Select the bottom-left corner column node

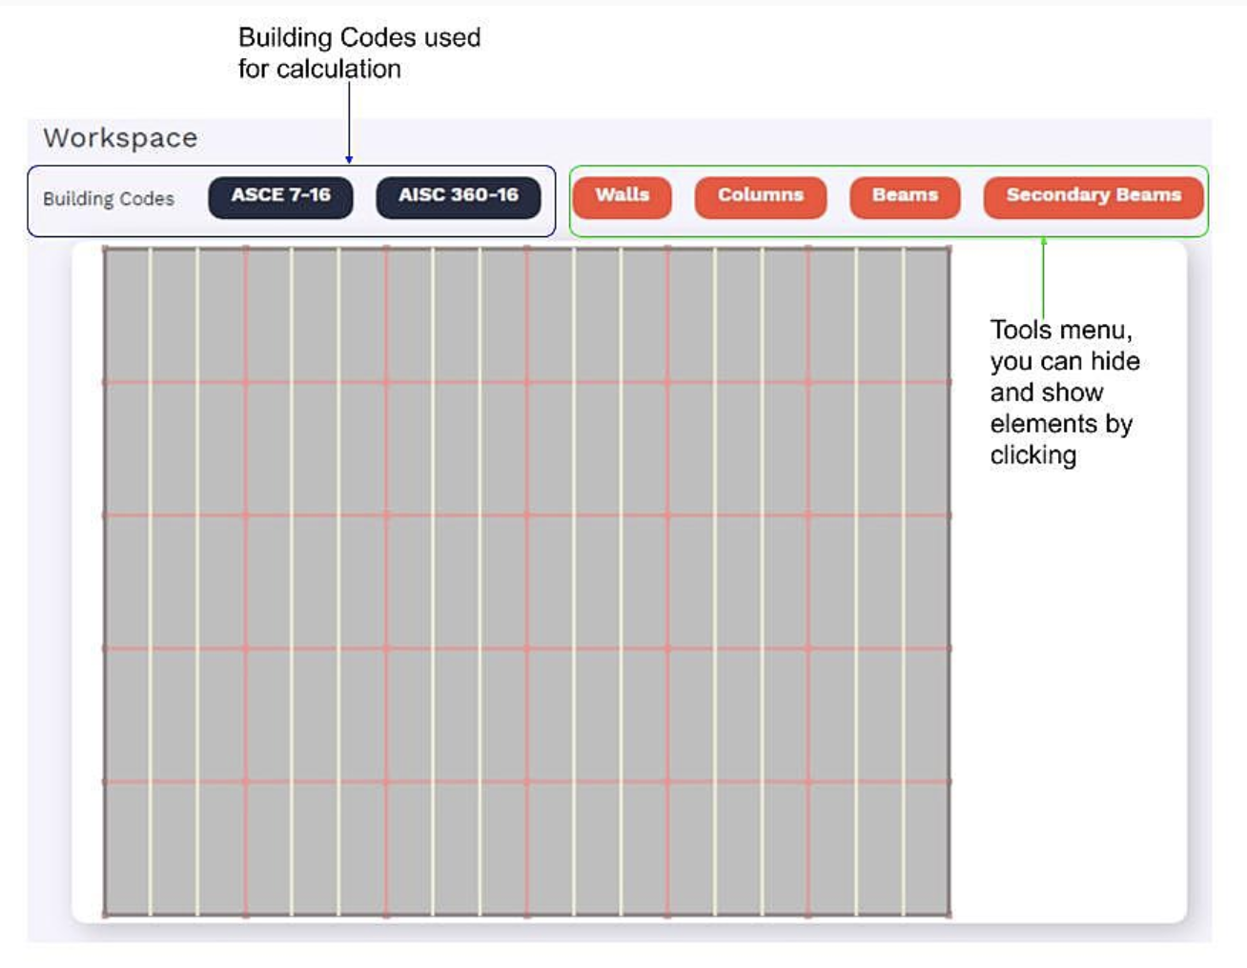pyautogui.click(x=105, y=915)
